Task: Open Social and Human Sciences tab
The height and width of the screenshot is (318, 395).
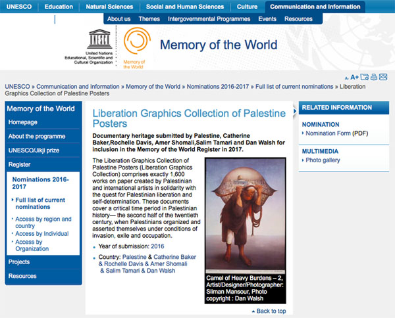Action: pos(185,7)
